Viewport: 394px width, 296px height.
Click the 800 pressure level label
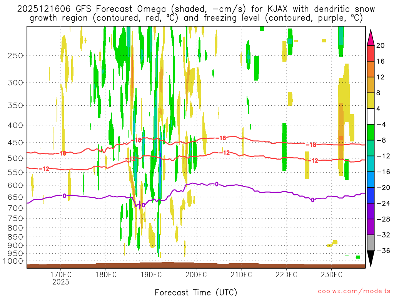tap(15, 228)
